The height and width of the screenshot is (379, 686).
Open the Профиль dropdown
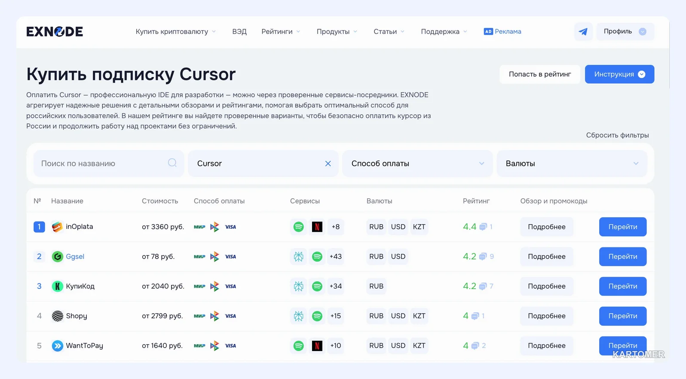625,31
